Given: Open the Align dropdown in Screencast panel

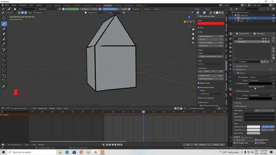Looking at the screenshot, I should 211,64.
